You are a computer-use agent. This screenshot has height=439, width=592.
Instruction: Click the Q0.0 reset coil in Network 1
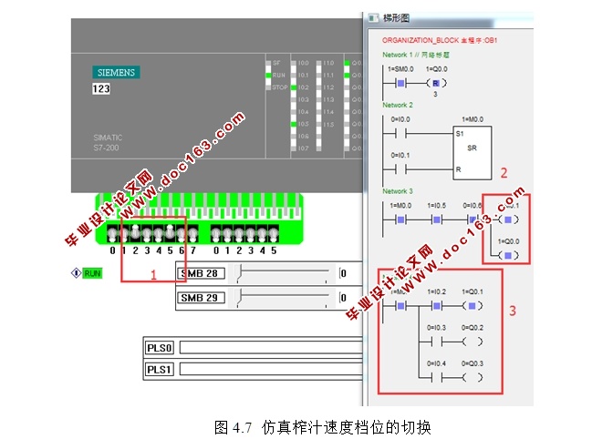(x=436, y=83)
